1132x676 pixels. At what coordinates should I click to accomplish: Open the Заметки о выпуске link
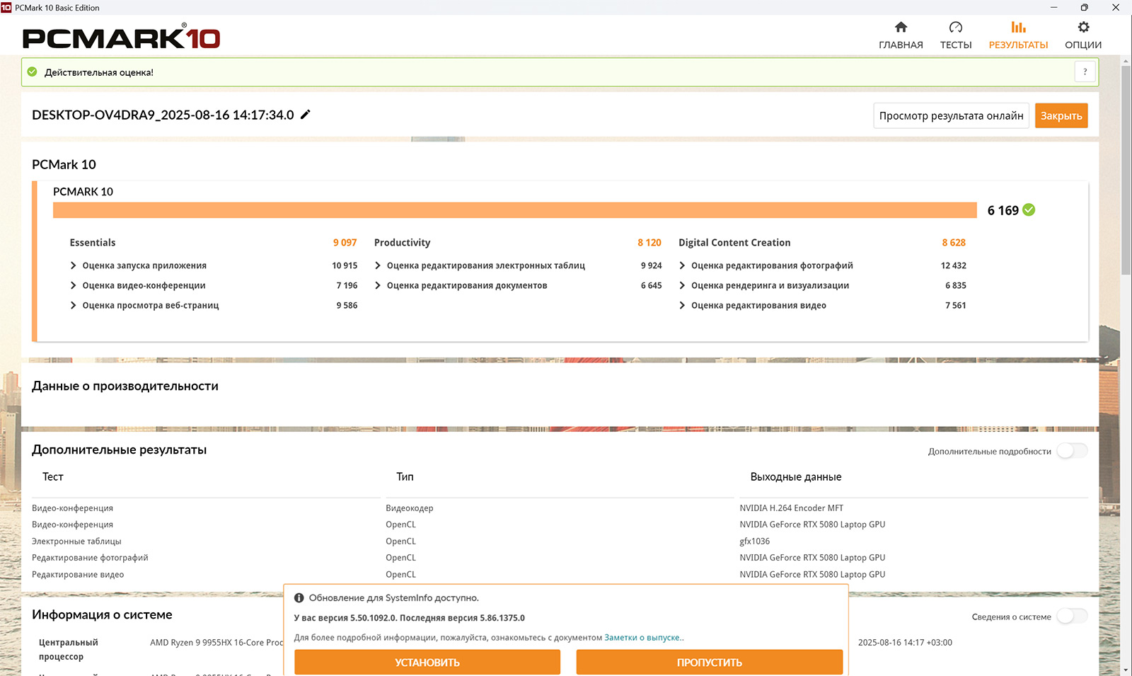pyautogui.click(x=644, y=638)
